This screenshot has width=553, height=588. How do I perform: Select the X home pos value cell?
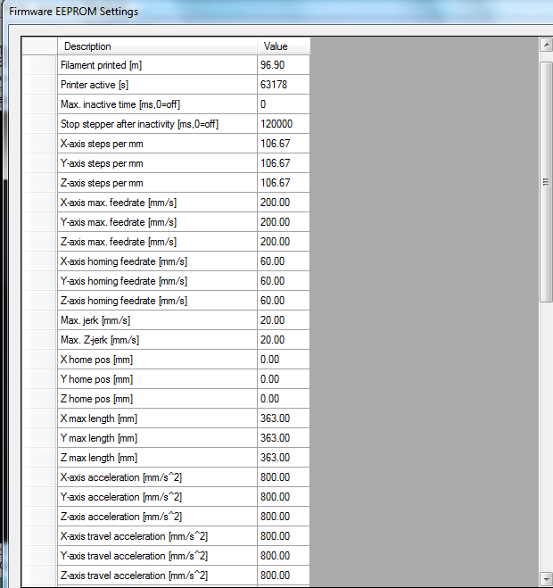[283, 360]
